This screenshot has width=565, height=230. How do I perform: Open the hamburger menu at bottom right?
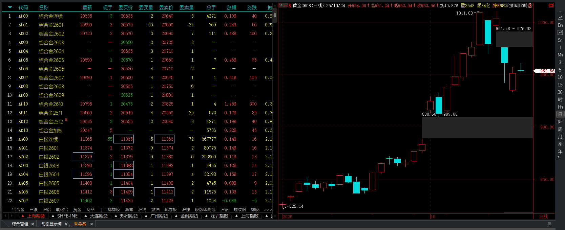549,224
